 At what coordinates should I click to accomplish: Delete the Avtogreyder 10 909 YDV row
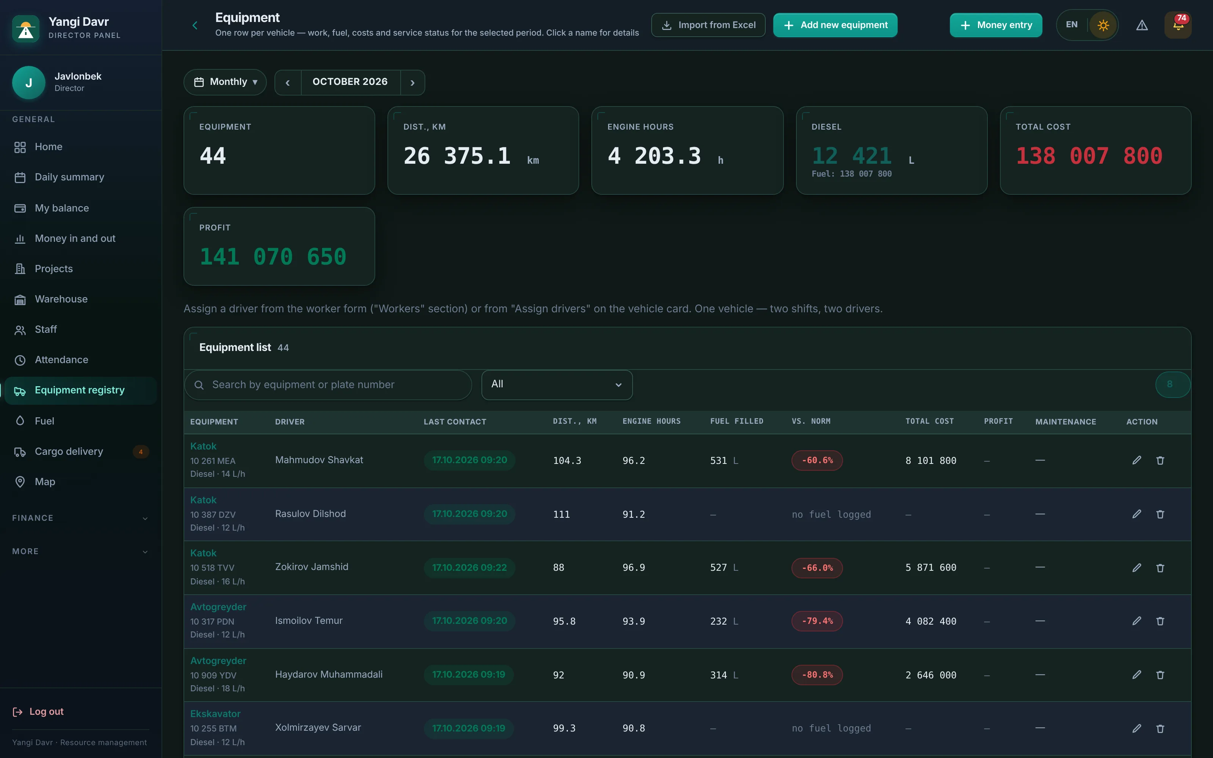point(1160,675)
